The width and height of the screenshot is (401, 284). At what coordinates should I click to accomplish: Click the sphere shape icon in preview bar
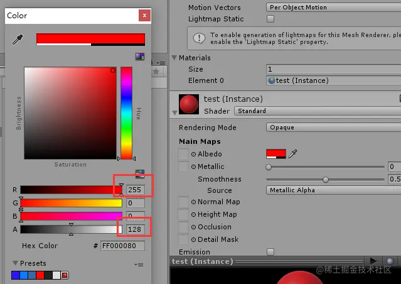pyautogui.click(x=390, y=261)
